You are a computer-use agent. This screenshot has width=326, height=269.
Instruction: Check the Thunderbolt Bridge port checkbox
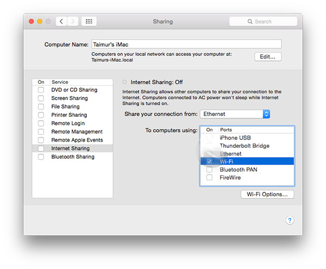click(x=209, y=146)
